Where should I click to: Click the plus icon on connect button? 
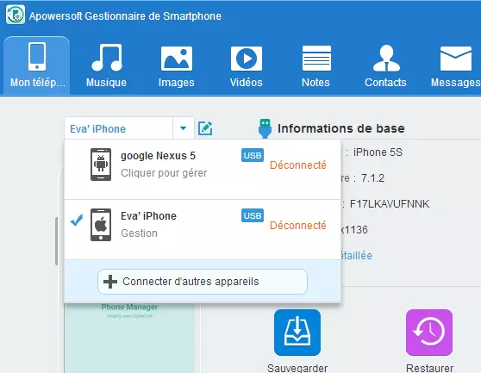(110, 282)
